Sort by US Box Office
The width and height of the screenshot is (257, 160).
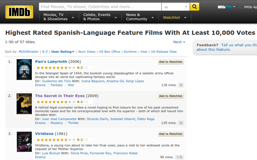coord(109,52)
